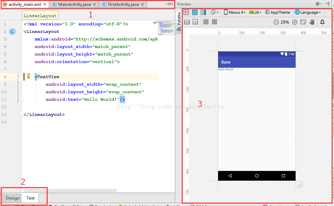Zoom in the preview with plus icon
Screen dimensions: 334x206
point(295,22)
